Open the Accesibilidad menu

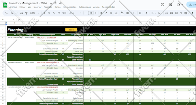click(108, 7)
